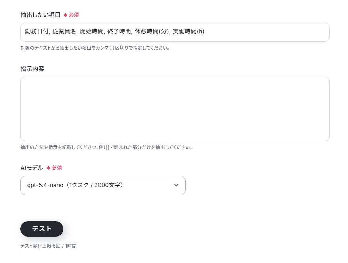Focus the 抽出したい項目 input field

[x=175, y=32]
